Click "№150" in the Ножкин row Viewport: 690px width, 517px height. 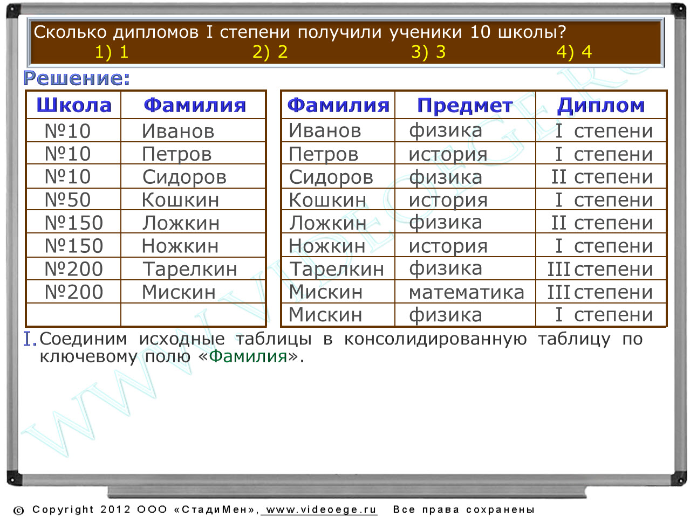click(74, 246)
